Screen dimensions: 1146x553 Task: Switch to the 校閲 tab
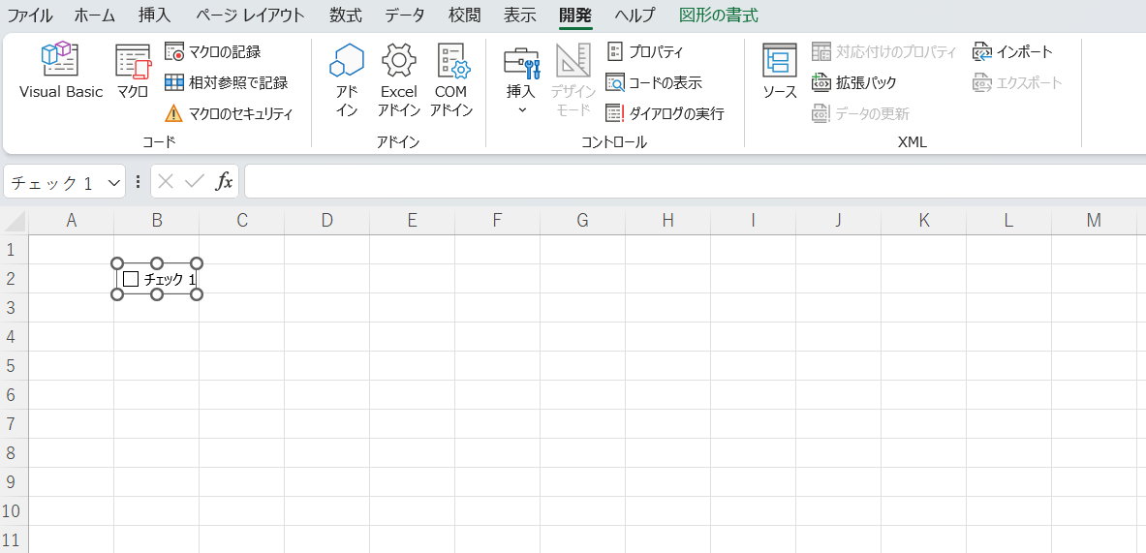click(464, 15)
